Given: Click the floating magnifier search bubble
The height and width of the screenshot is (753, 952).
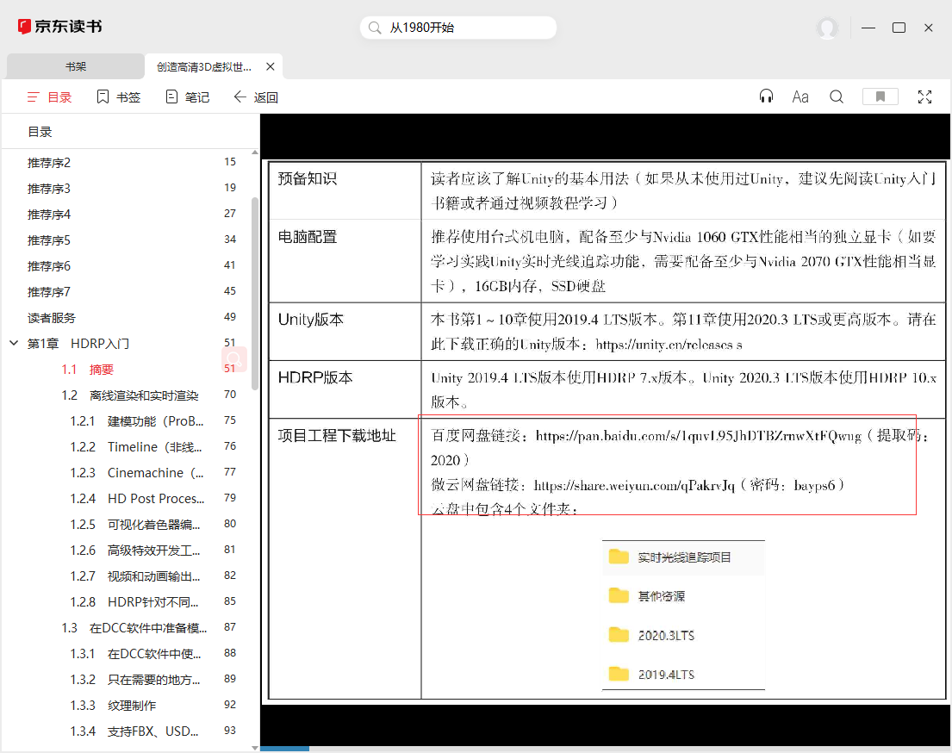Looking at the screenshot, I should click(x=234, y=359).
